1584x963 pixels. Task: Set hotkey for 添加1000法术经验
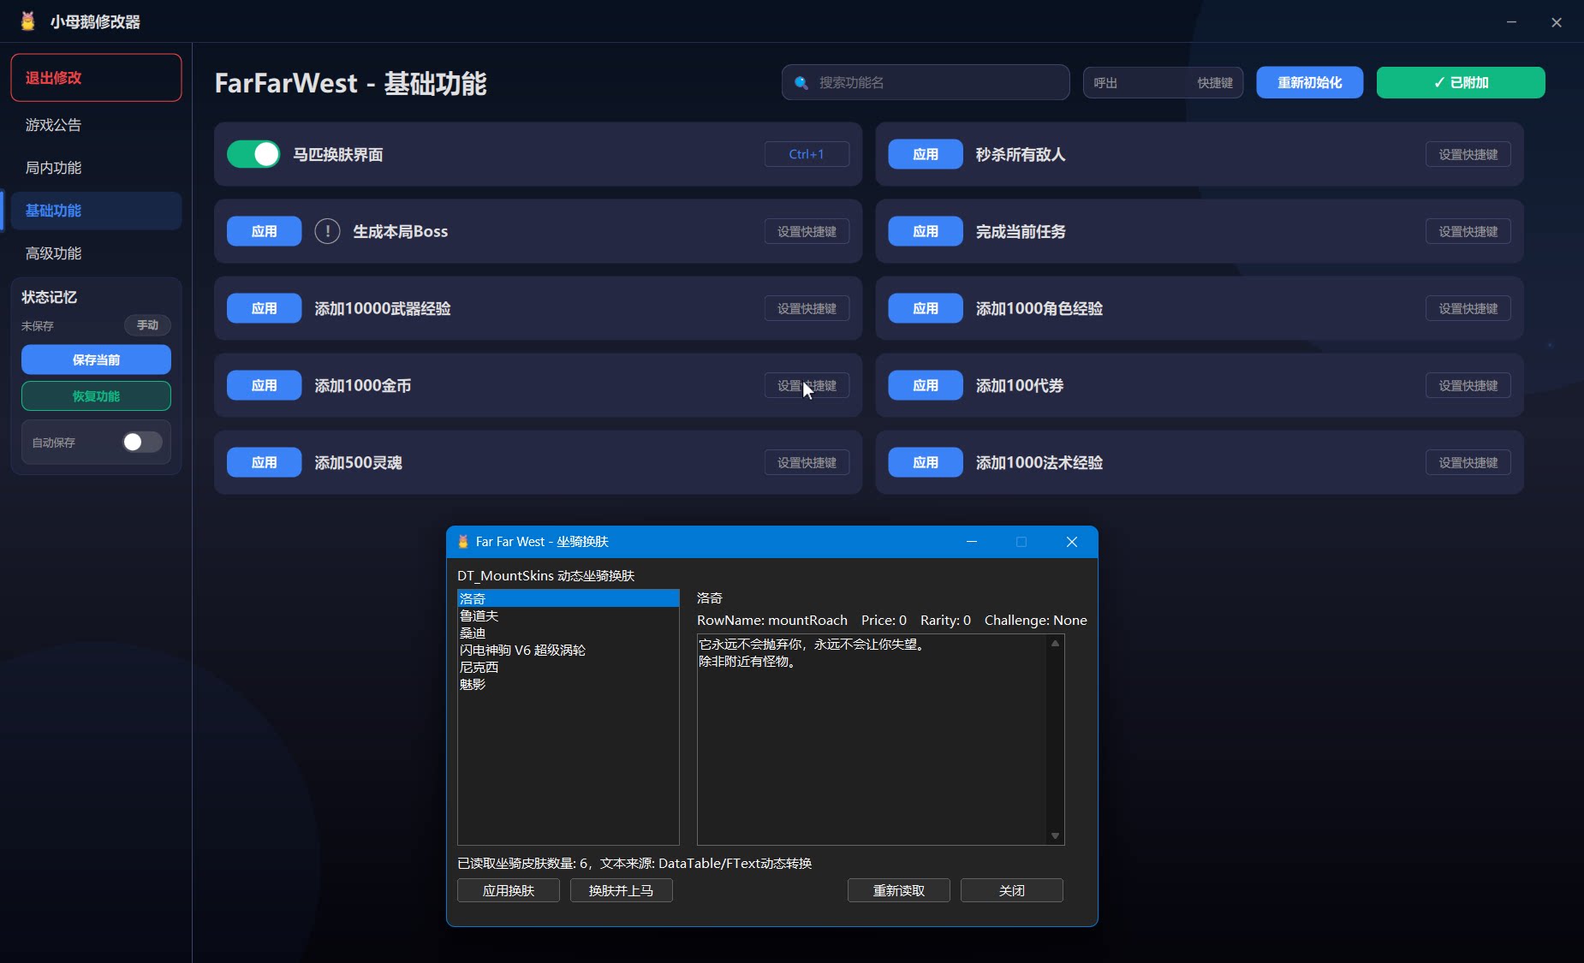click(x=1468, y=462)
